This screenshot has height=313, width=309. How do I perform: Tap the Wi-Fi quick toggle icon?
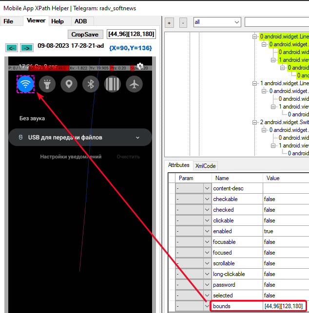[x=25, y=84]
